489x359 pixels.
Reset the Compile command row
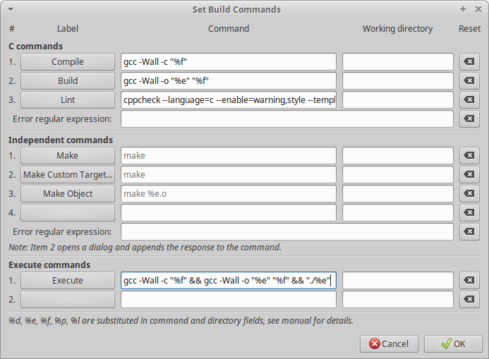point(469,62)
